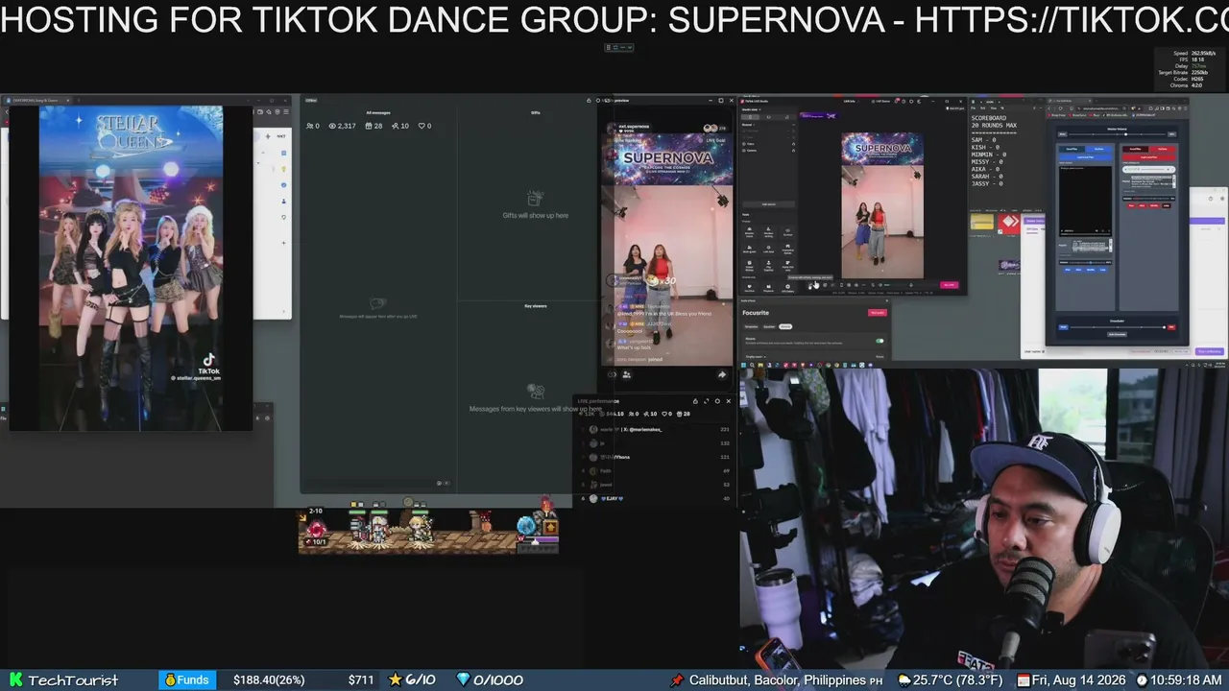Adjust the Master Volume slider in the mixer page
Viewport: 1229px width, 691px height.
(x=1117, y=134)
